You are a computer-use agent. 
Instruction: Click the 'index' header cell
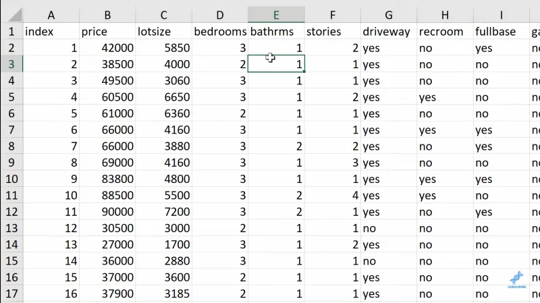51,31
